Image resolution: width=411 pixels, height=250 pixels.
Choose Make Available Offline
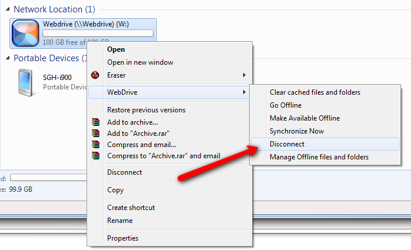(x=304, y=118)
